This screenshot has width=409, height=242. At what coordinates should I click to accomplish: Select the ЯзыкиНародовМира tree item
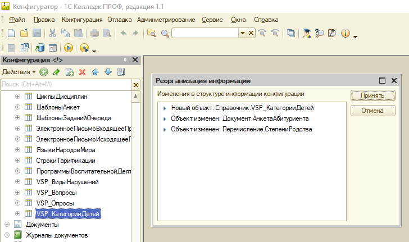tap(66, 150)
